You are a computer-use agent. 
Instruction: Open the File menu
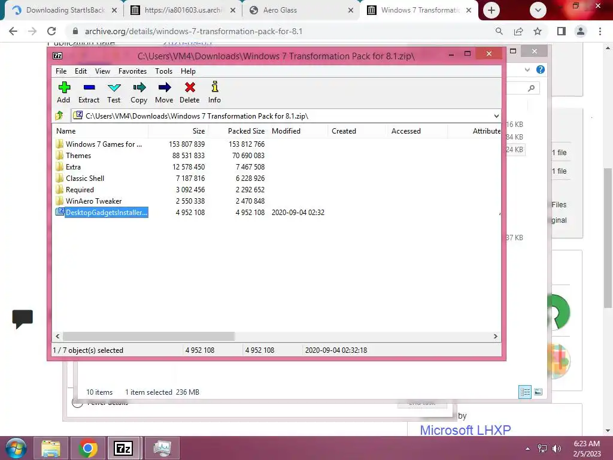pos(61,71)
